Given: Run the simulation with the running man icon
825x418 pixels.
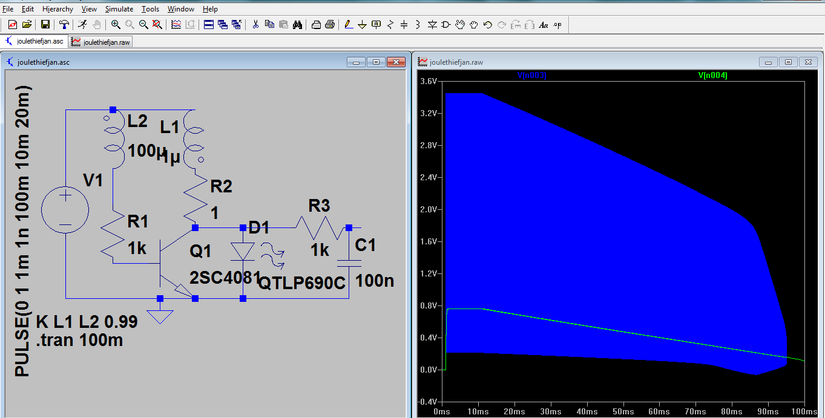Looking at the screenshot, I should (83, 25).
